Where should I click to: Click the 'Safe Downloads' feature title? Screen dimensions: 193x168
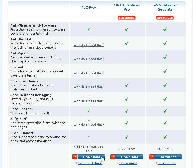pyautogui.click(x=24, y=81)
